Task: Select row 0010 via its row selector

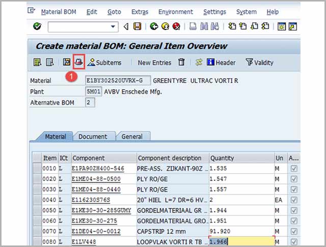Action: coord(37,169)
